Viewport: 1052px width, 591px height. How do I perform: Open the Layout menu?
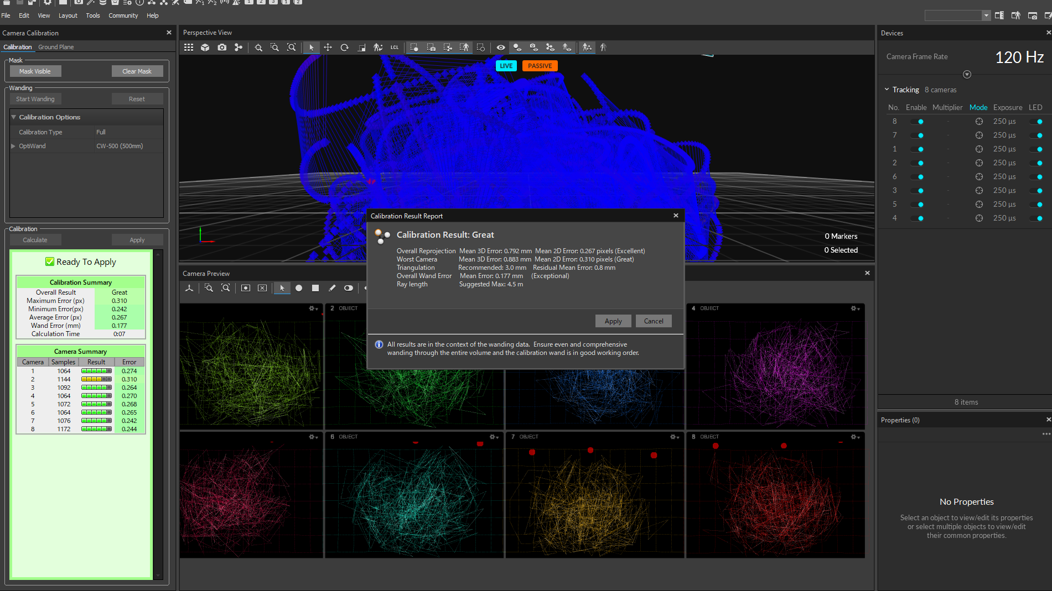click(68, 15)
